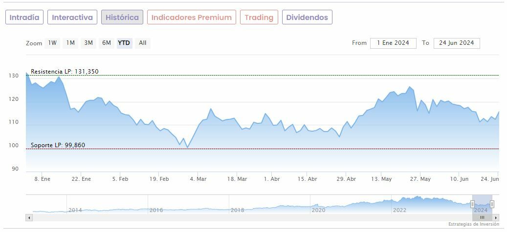Choose the 6M zoom range

[107, 43]
